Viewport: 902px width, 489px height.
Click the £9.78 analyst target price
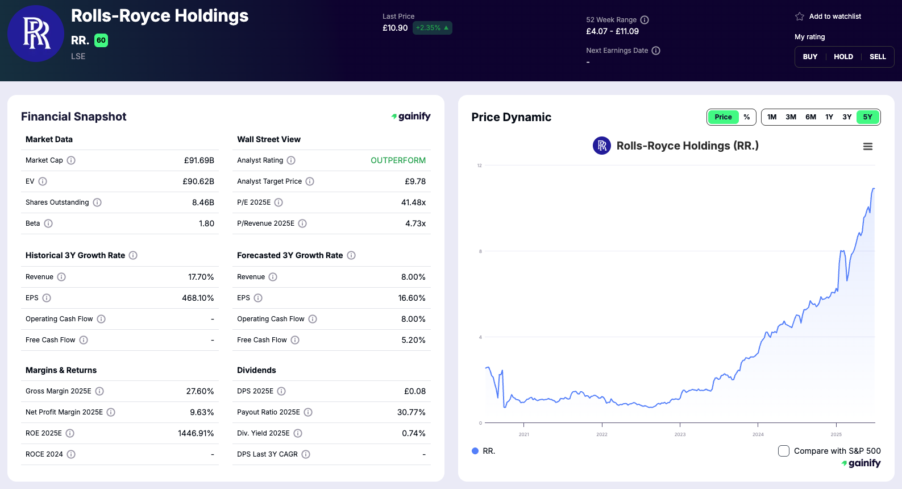click(415, 181)
